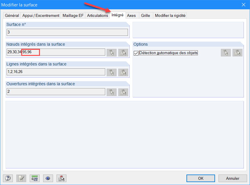Open line selection list for integrated lines
Screen dimensions: 250x185
click(x=123, y=72)
